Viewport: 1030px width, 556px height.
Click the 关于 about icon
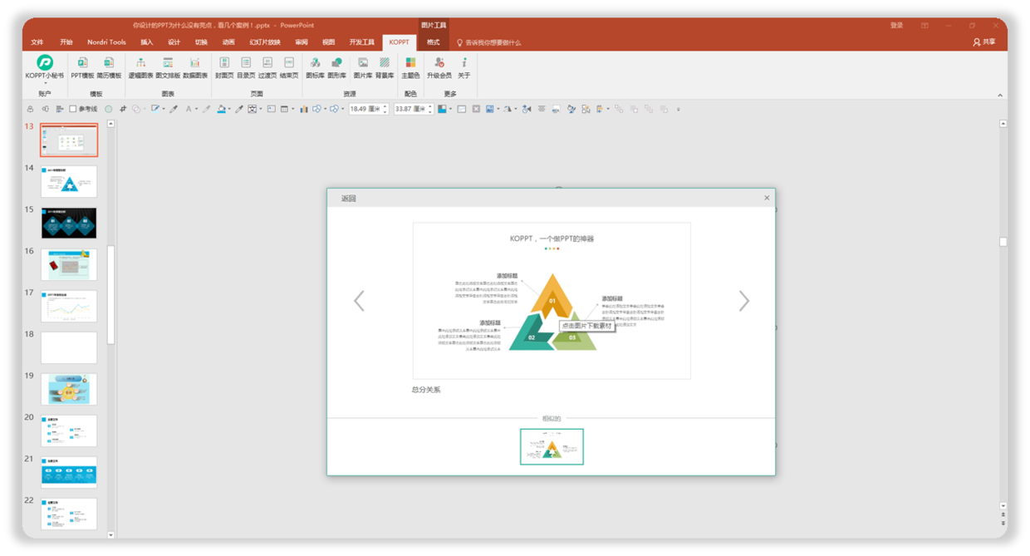coord(464,63)
